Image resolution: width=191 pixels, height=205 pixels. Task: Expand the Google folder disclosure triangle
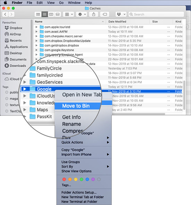[25, 89]
